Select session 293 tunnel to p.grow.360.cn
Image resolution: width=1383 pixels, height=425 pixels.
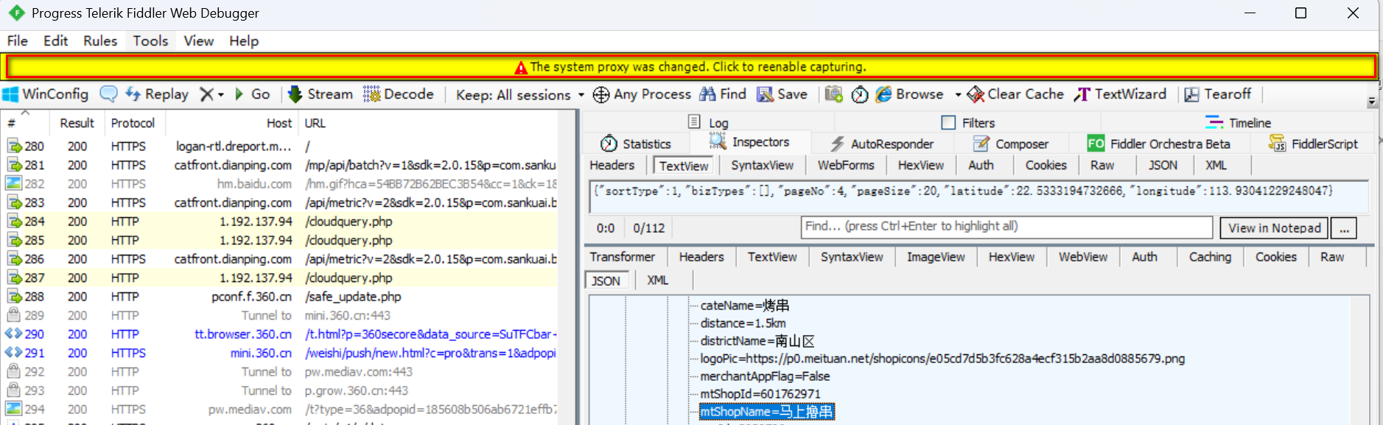click(280, 391)
